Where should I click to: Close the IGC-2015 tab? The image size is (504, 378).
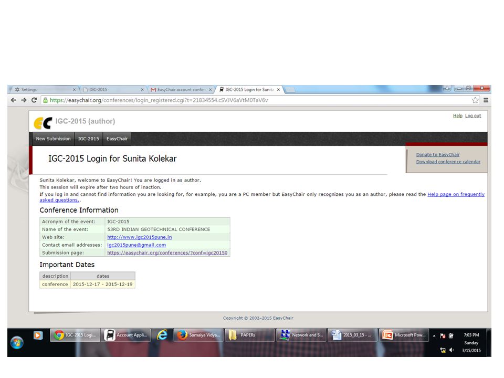point(142,90)
